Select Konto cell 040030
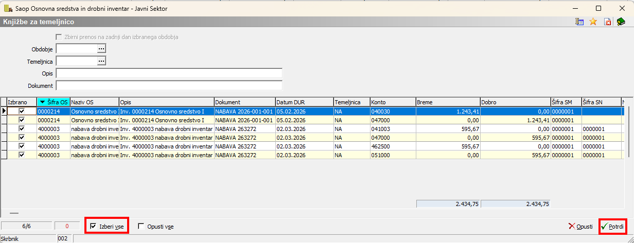Image resolution: width=634 pixels, height=243 pixels. click(393, 111)
